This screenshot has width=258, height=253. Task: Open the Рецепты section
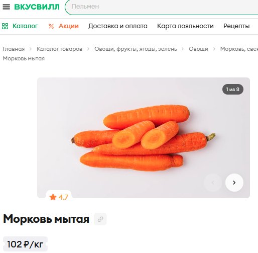tap(236, 26)
